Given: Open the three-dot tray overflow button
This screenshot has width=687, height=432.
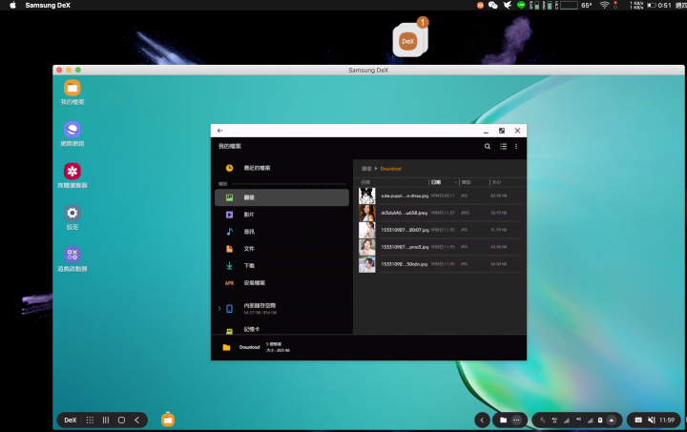Looking at the screenshot, I should pos(516,421).
